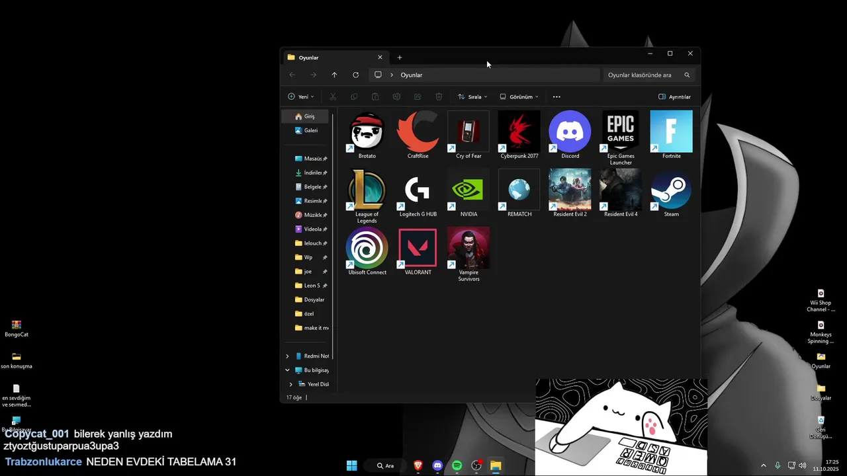Open Videolar pinned folder in sidebar
Image resolution: width=847 pixels, height=476 pixels.
[x=311, y=229]
